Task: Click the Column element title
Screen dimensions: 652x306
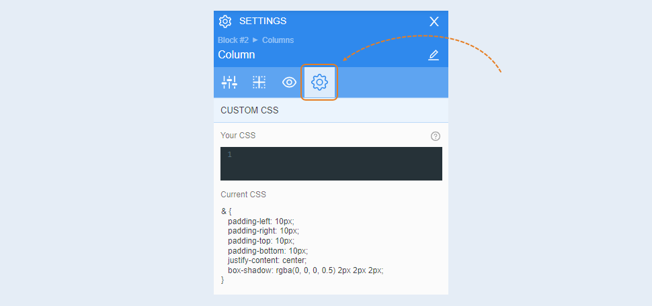Action: pyautogui.click(x=236, y=55)
